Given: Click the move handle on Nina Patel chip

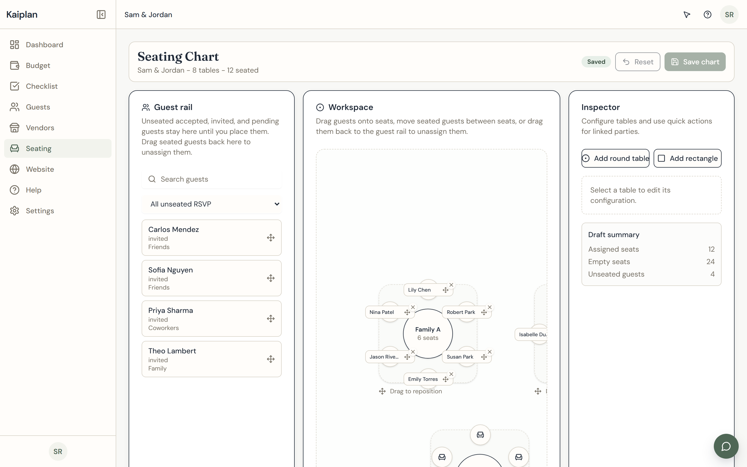Looking at the screenshot, I should click(407, 312).
